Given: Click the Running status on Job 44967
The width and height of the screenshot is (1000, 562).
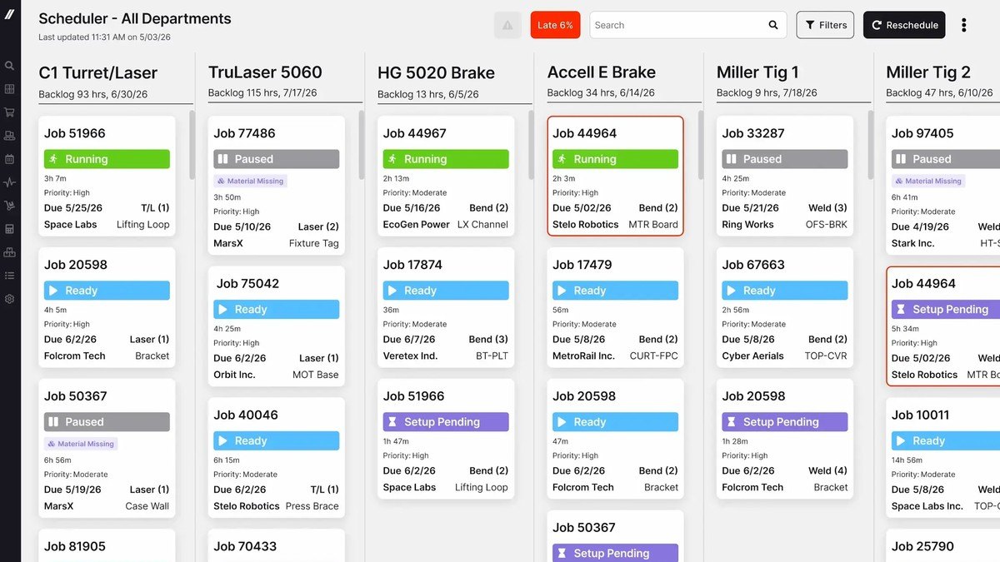Looking at the screenshot, I should [446, 159].
